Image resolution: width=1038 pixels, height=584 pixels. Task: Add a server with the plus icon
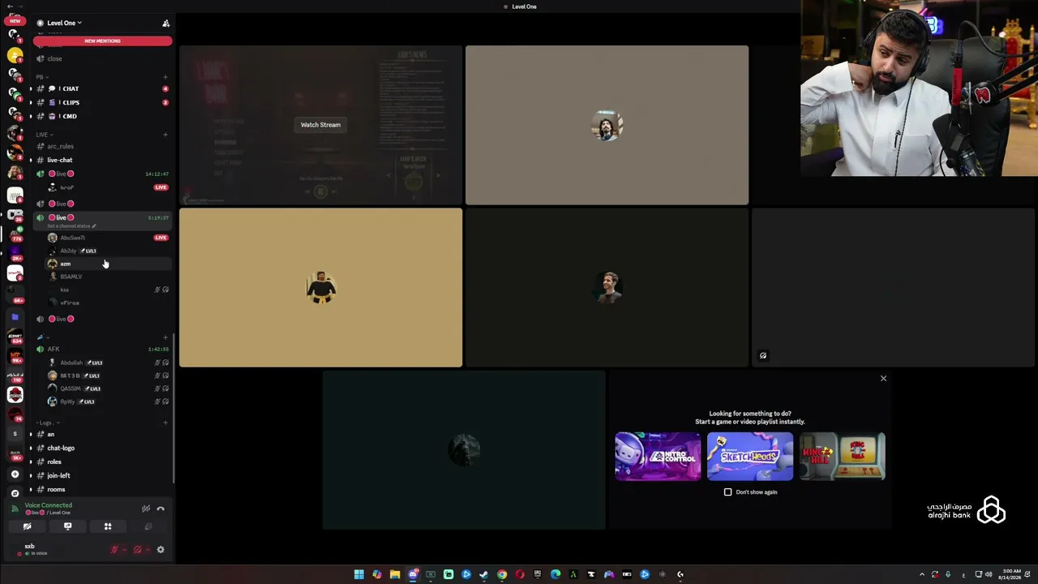coord(15,474)
